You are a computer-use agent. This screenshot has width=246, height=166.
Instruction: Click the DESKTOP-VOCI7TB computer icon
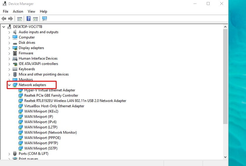(9, 27)
